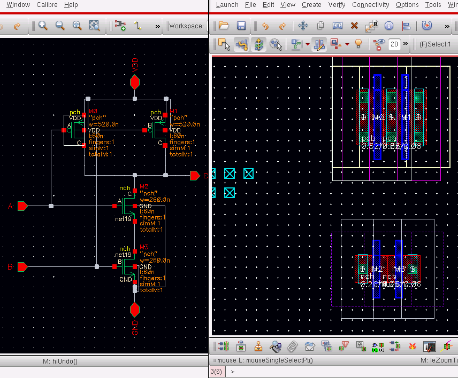The height and width of the screenshot is (378, 458).
Task: Open the Connectivity menu
Action: pos(371,5)
